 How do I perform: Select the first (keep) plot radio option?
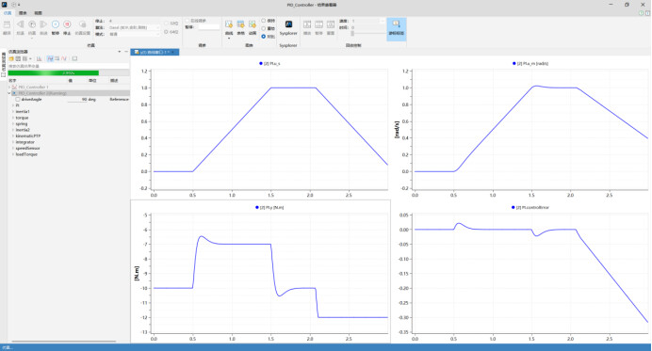tap(263, 21)
